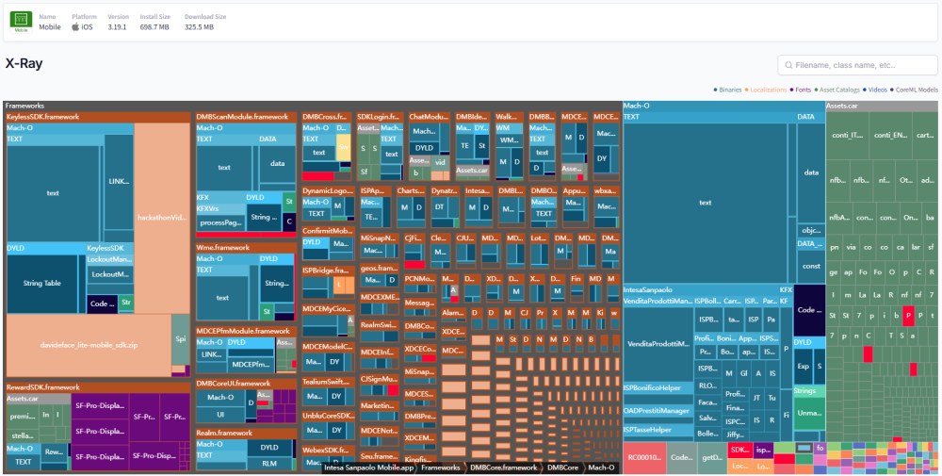The height and width of the screenshot is (476, 942).
Task: Open the Charts... framework header
Action: pyautogui.click(x=411, y=191)
